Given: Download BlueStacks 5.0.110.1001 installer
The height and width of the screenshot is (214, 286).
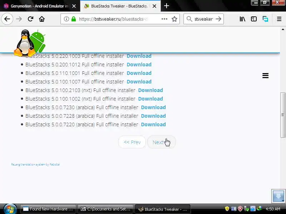Looking at the screenshot, I should click(x=139, y=73).
